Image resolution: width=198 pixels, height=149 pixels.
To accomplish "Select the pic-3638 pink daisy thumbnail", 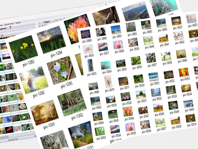I will click(118, 45).
